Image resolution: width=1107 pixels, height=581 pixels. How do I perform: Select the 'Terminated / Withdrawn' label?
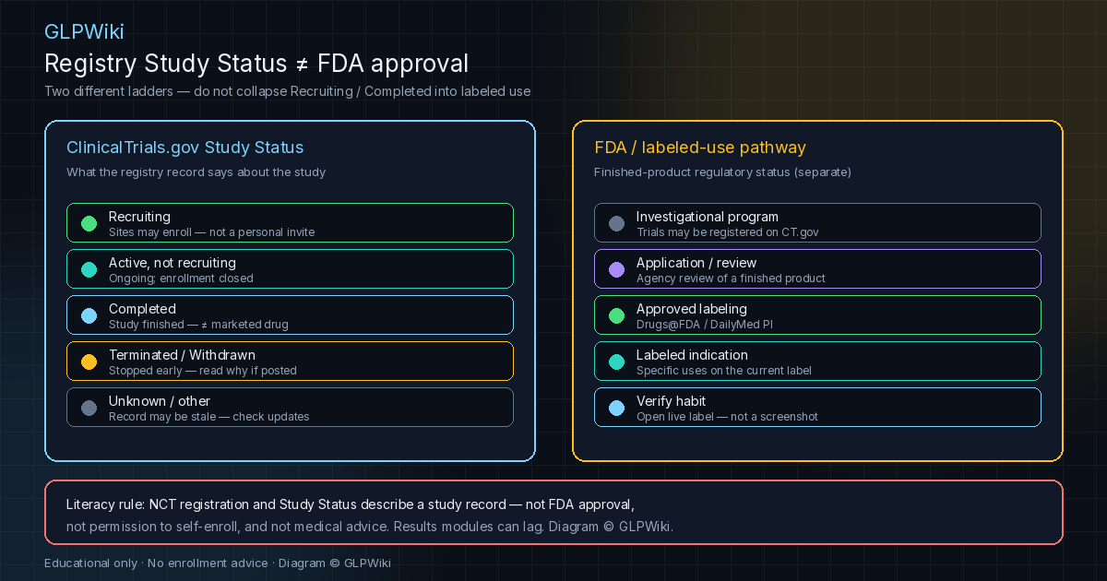click(182, 355)
